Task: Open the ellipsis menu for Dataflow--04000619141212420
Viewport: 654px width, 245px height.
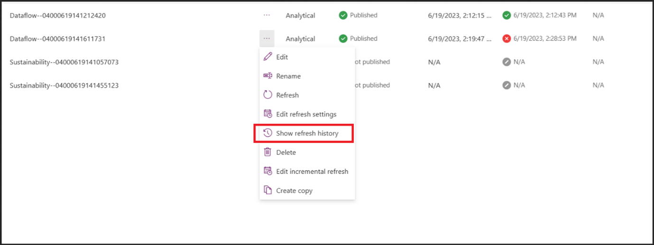Action: tap(267, 15)
